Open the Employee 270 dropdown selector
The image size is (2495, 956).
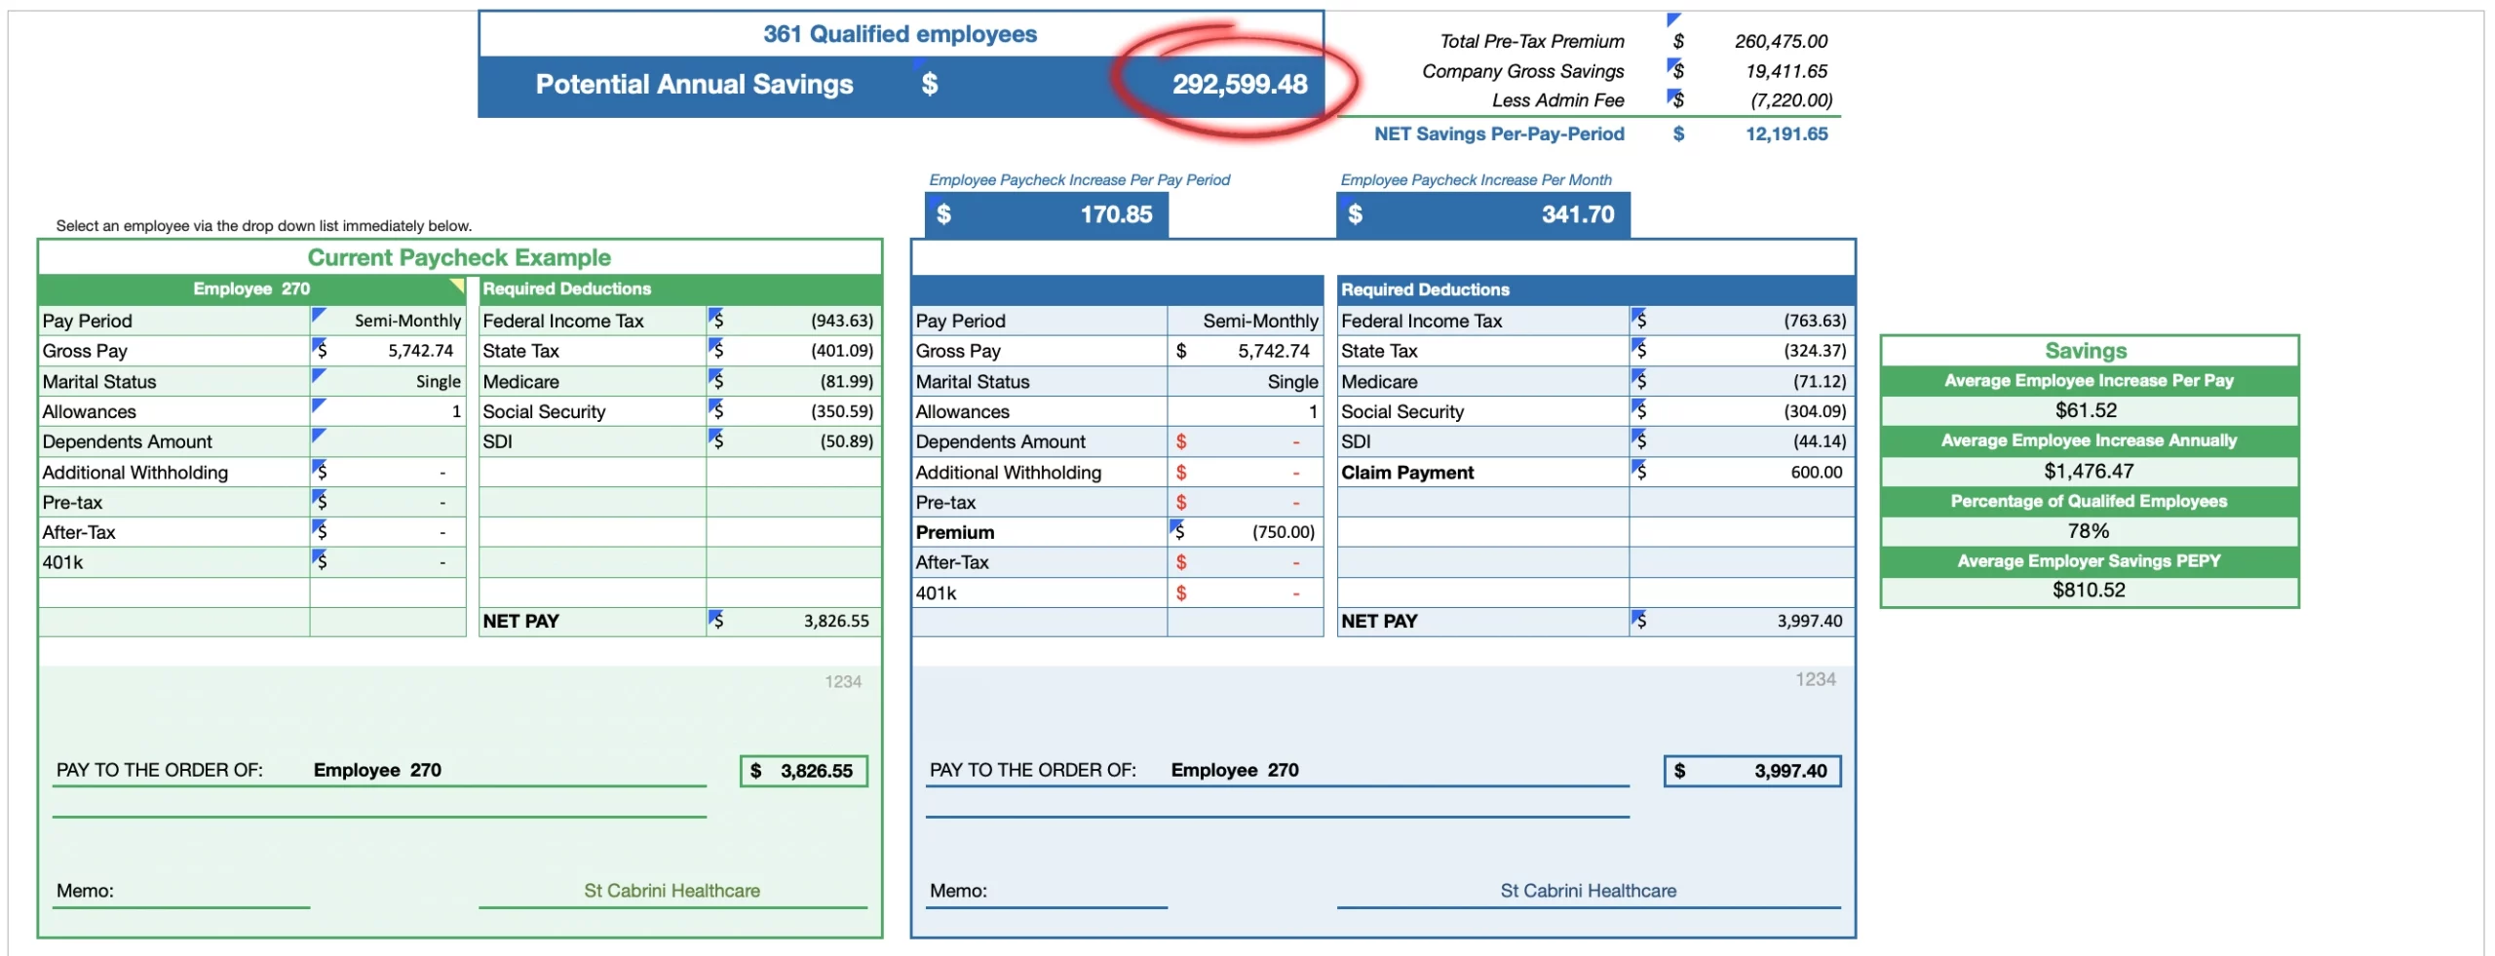251,289
